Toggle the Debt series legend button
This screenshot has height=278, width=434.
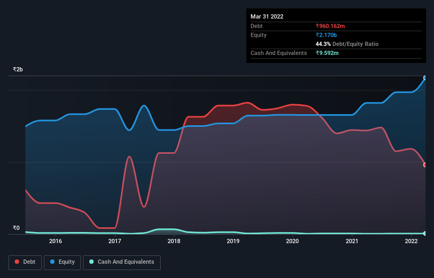pyautogui.click(x=25, y=262)
